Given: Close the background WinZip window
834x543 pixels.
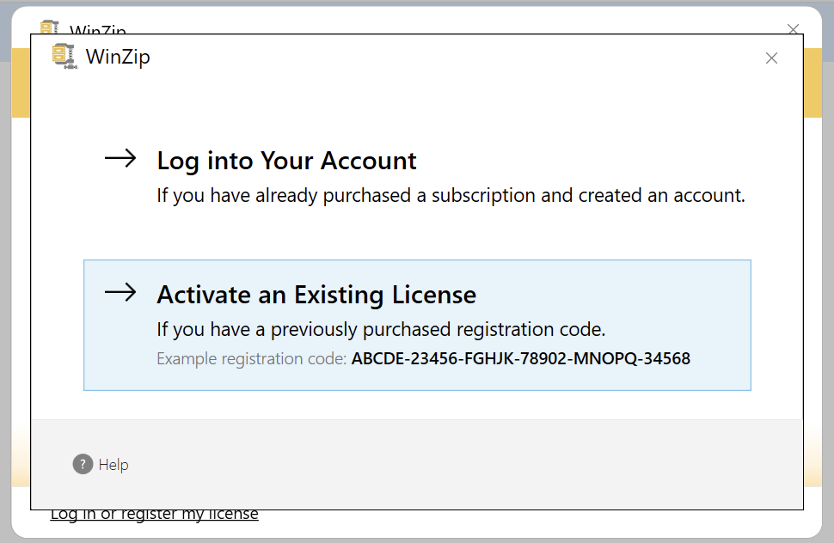Looking at the screenshot, I should pos(793,28).
